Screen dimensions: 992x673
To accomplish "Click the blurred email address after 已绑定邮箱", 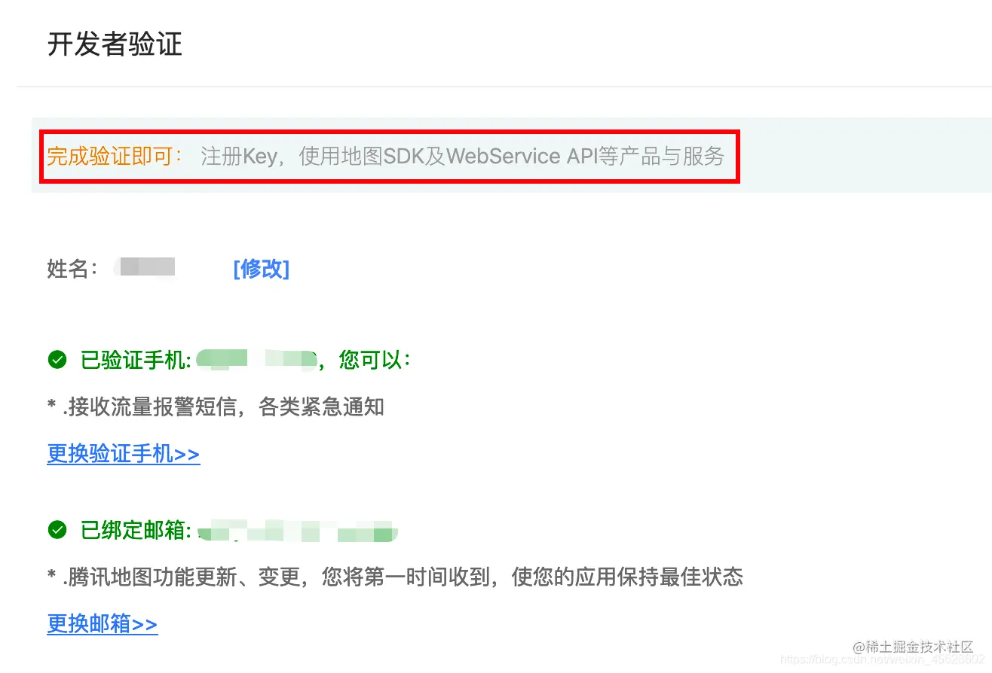I will click(297, 531).
